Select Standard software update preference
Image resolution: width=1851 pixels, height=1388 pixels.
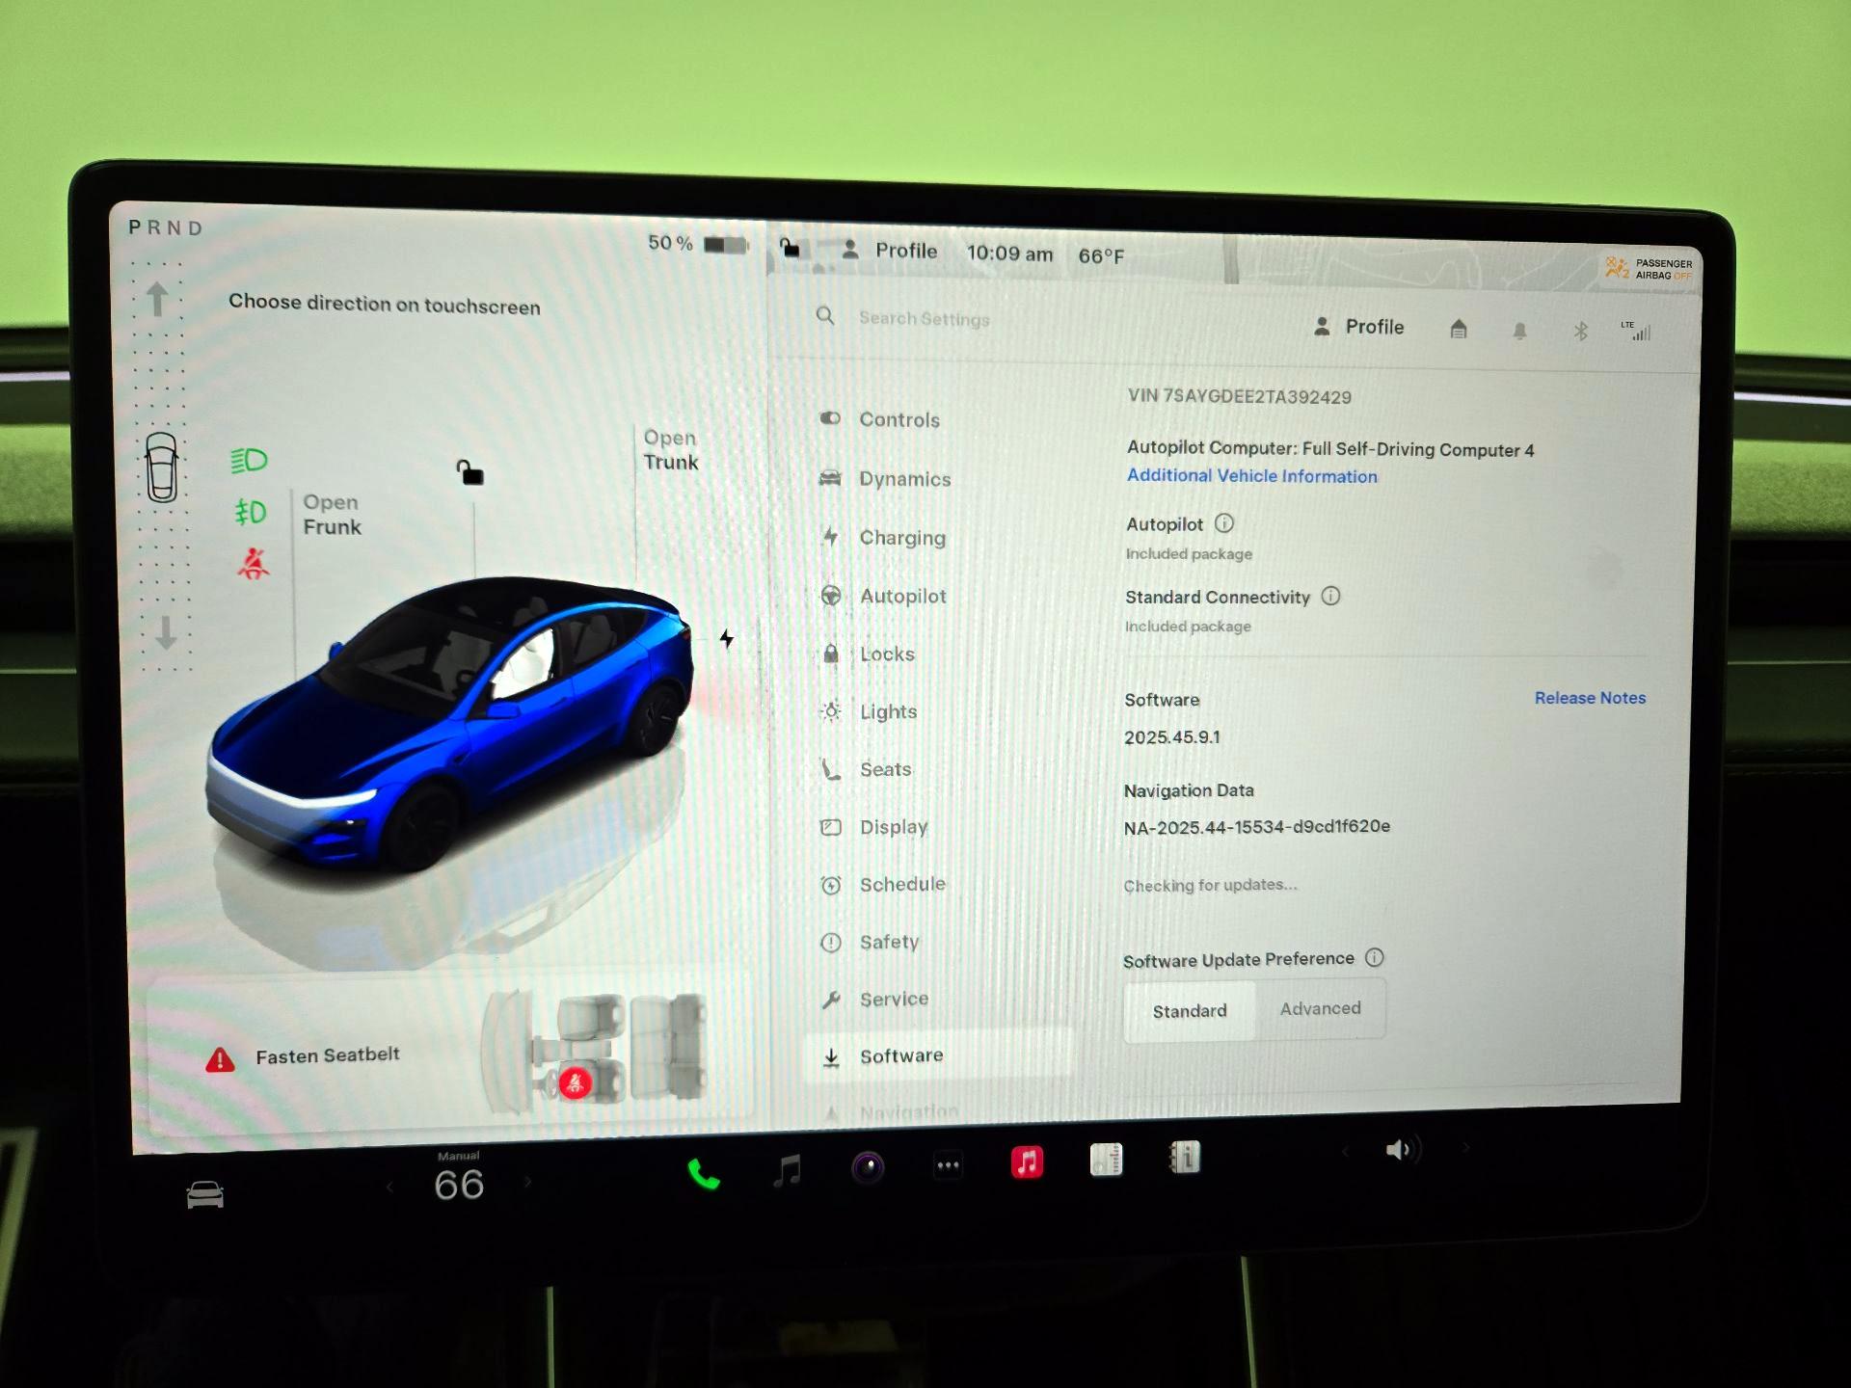1190,1011
